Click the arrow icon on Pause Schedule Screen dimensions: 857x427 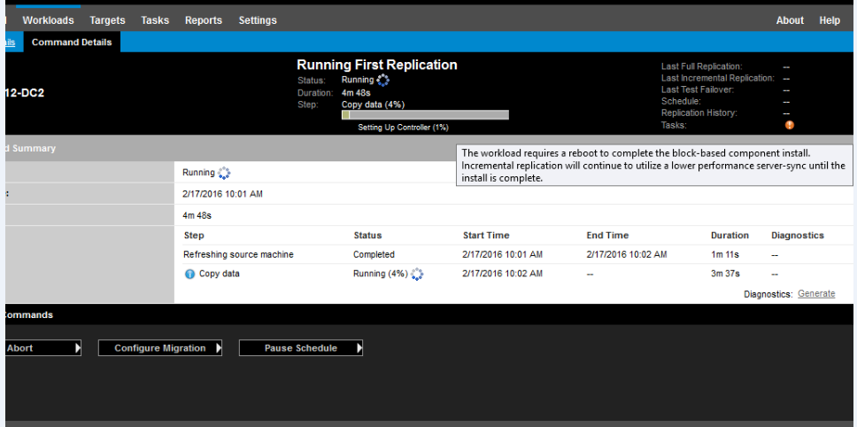(359, 348)
